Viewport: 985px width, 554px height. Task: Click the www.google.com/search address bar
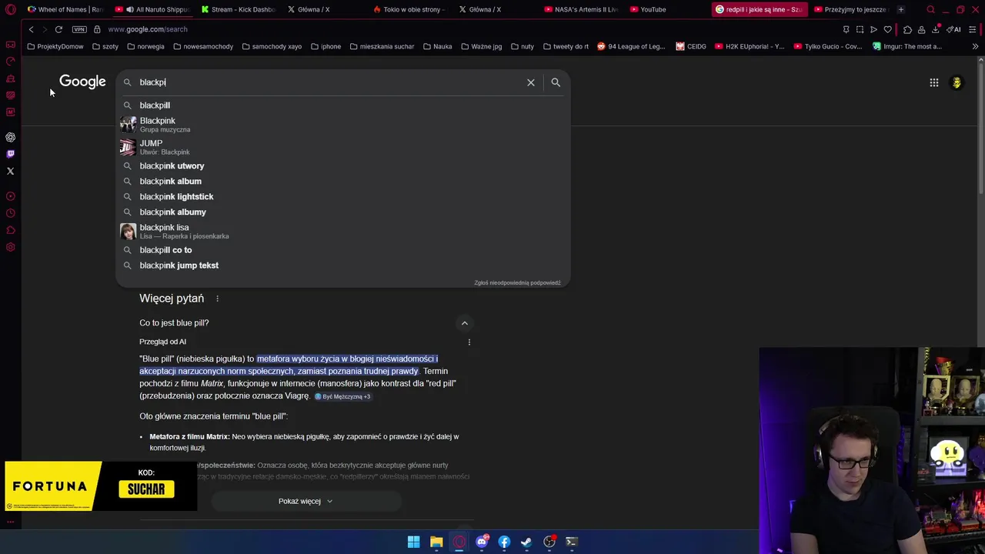(x=147, y=29)
